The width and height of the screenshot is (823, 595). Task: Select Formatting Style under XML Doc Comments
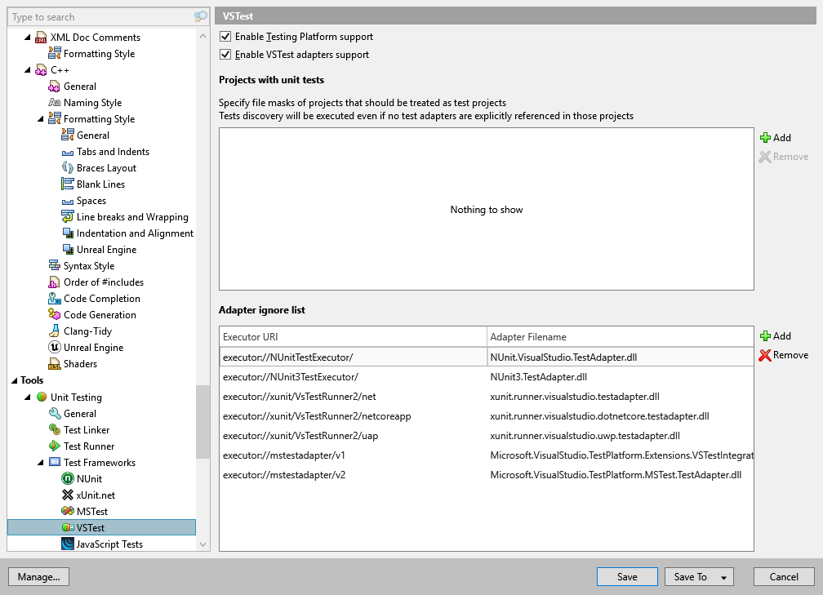click(100, 54)
